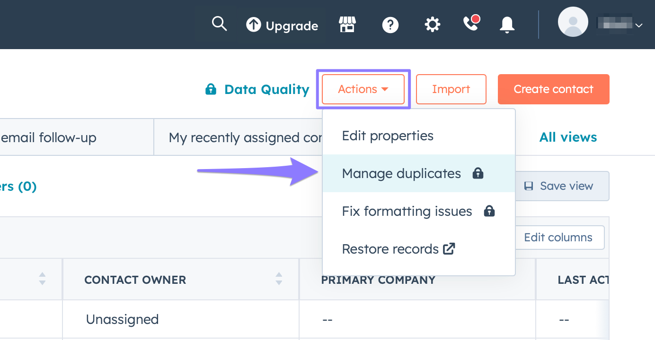Click the Create contact button
655x340 pixels.
pyautogui.click(x=553, y=89)
